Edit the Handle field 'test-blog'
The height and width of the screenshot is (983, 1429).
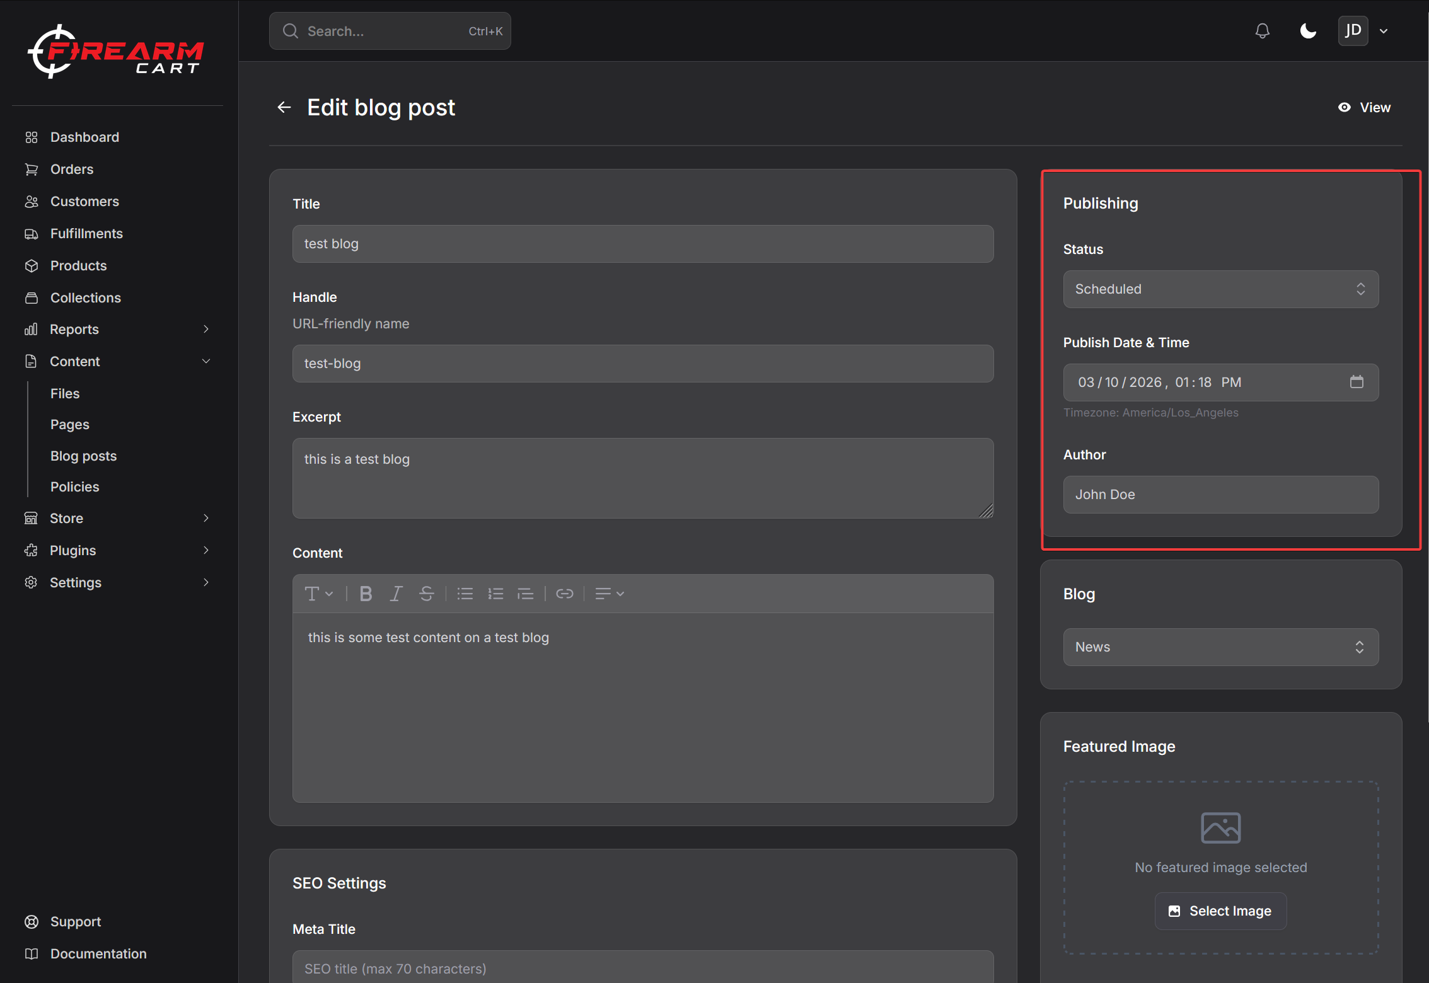pos(643,364)
